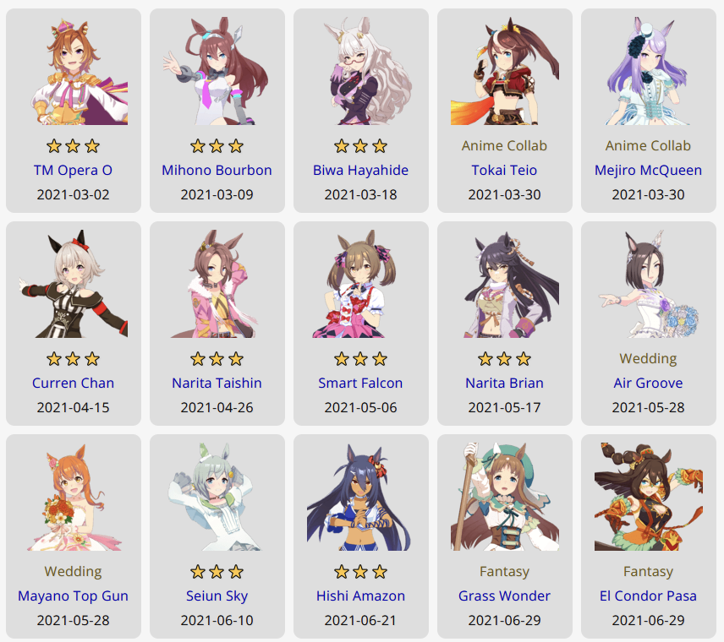Click the three stars above TM Opera O

coord(73,146)
